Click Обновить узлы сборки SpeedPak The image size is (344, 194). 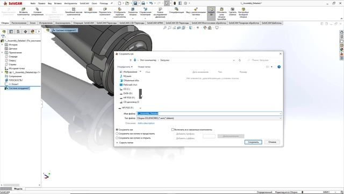tap(221, 13)
